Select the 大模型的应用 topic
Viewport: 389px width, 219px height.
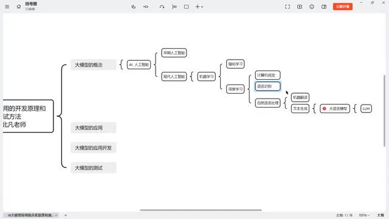[x=93, y=128]
